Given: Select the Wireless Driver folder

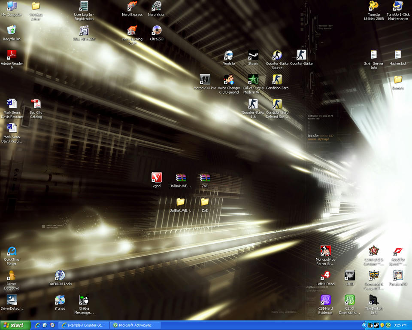Looking at the screenshot, I should point(36,11).
